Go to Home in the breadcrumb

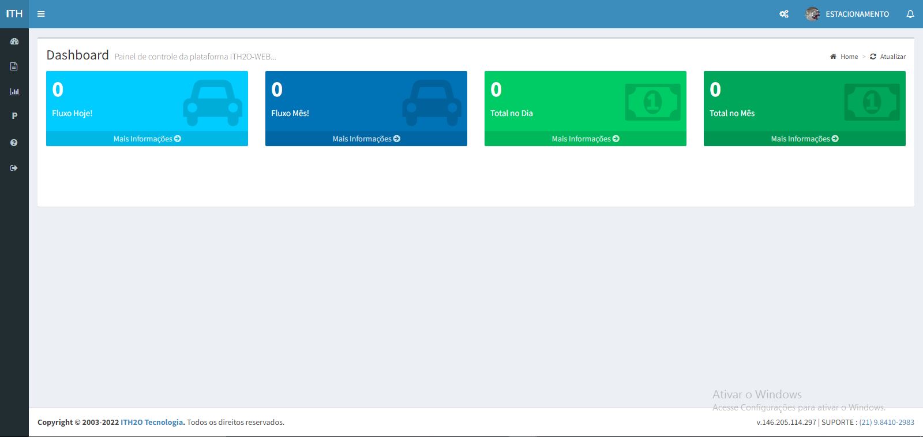coord(849,57)
